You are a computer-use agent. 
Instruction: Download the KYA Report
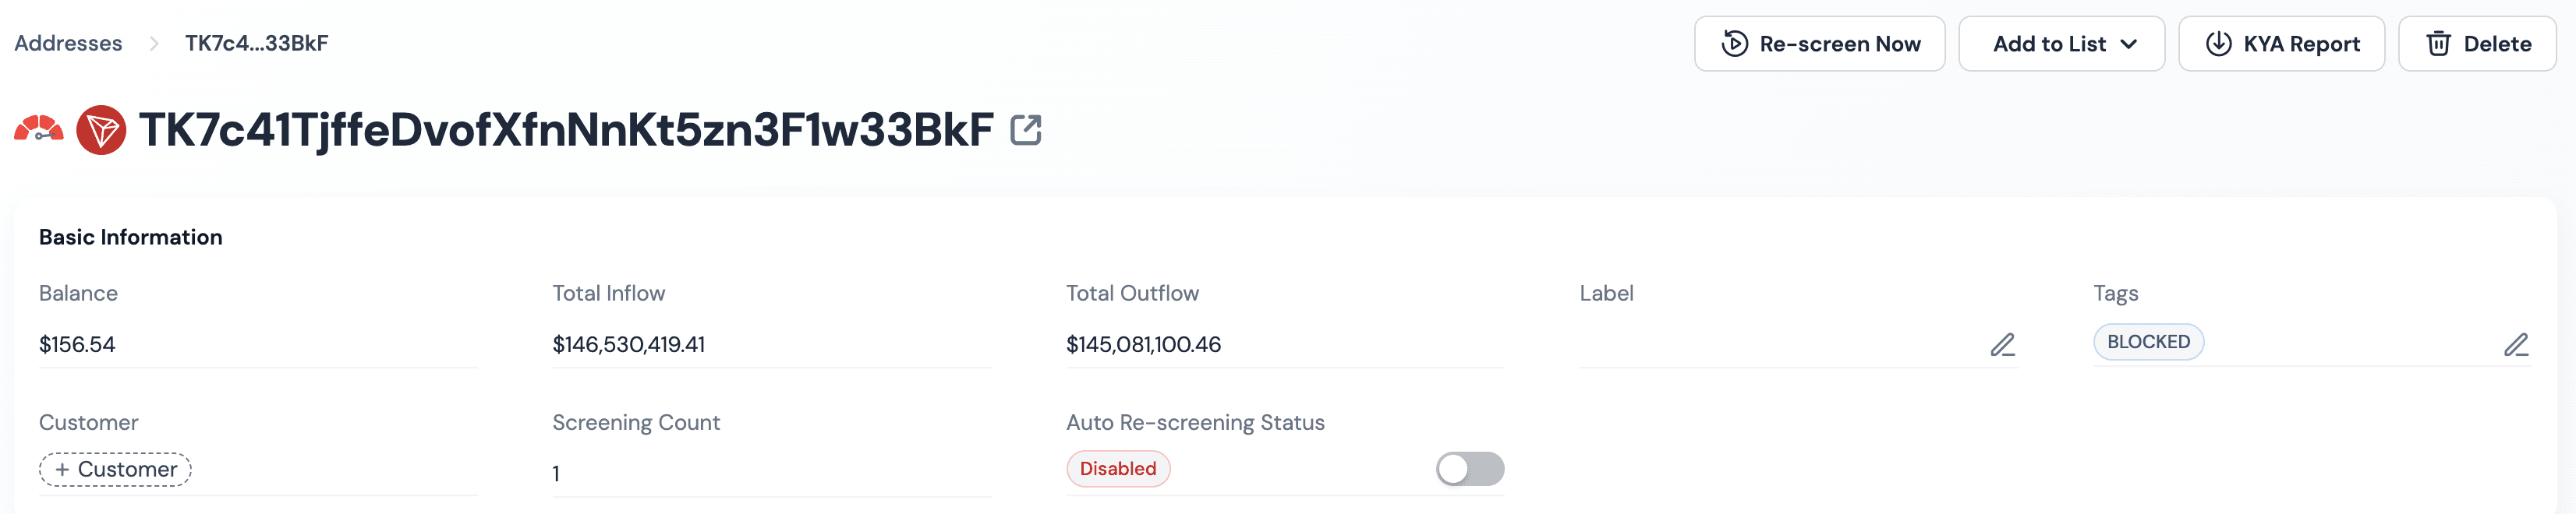[2281, 44]
